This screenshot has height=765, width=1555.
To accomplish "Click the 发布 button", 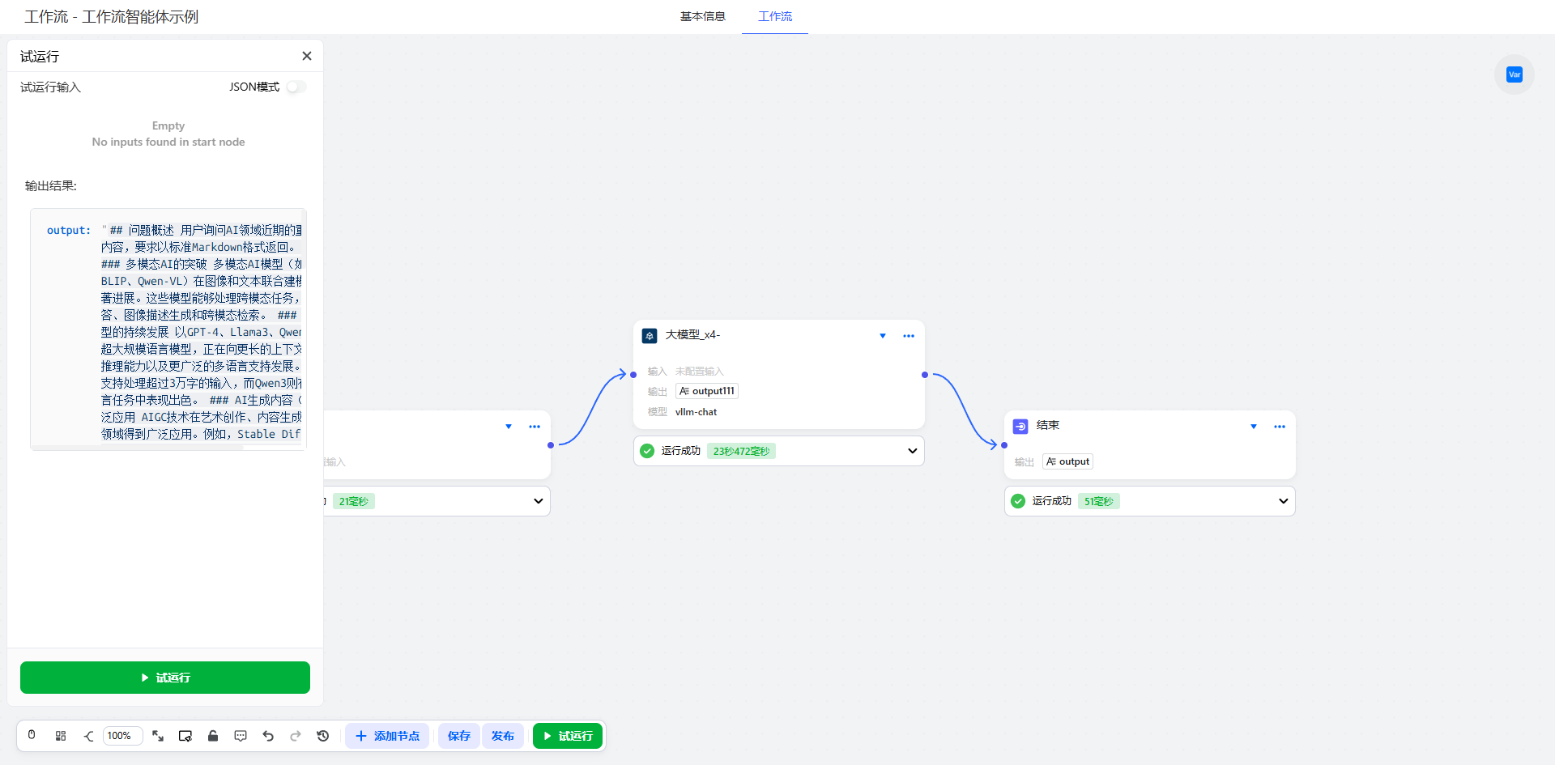I will pos(502,736).
